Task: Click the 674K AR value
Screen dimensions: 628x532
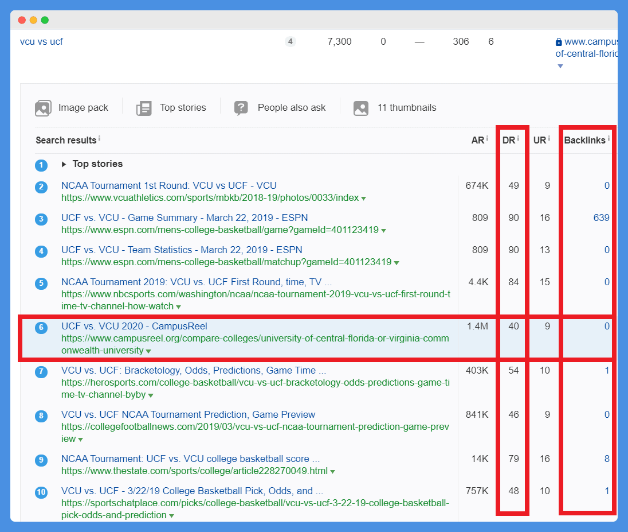Action: pos(477,185)
